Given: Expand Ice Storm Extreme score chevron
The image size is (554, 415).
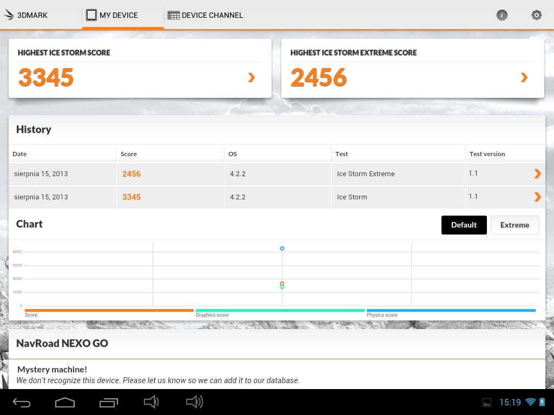Looking at the screenshot, I should [x=524, y=77].
